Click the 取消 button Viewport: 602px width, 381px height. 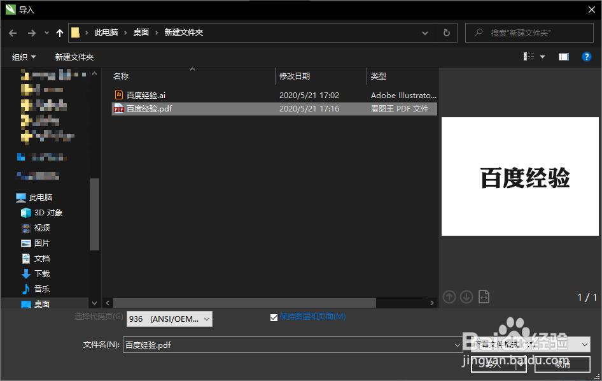(x=562, y=364)
